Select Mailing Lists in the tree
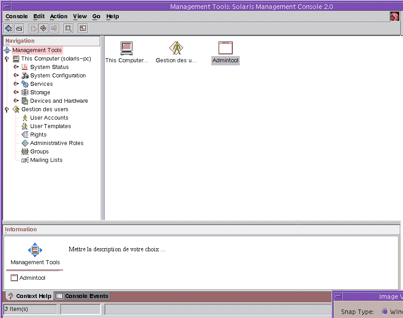This screenshot has height=318, width=403. (46, 160)
